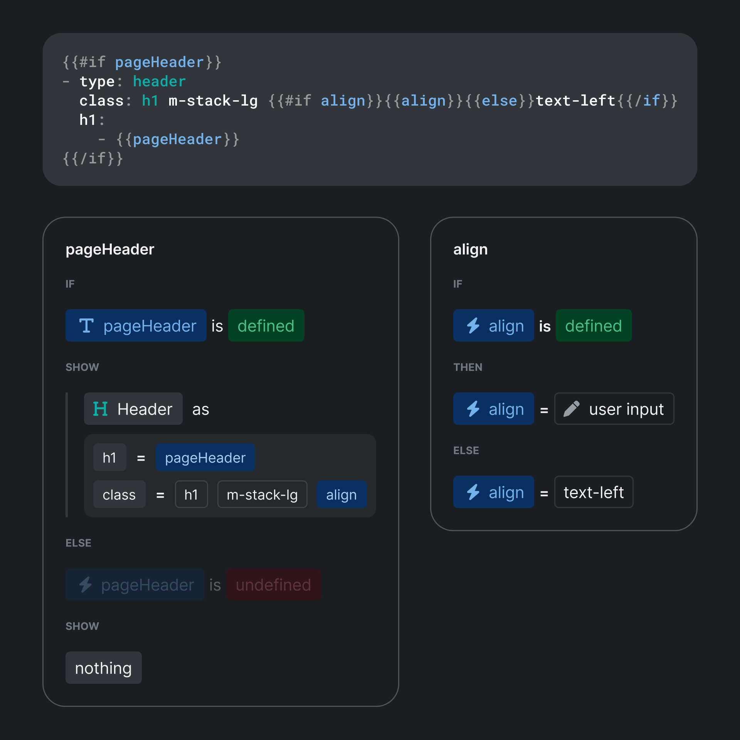Select the pageHeader is defined condition chip
740x740 pixels.
pyautogui.click(x=135, y=326)
